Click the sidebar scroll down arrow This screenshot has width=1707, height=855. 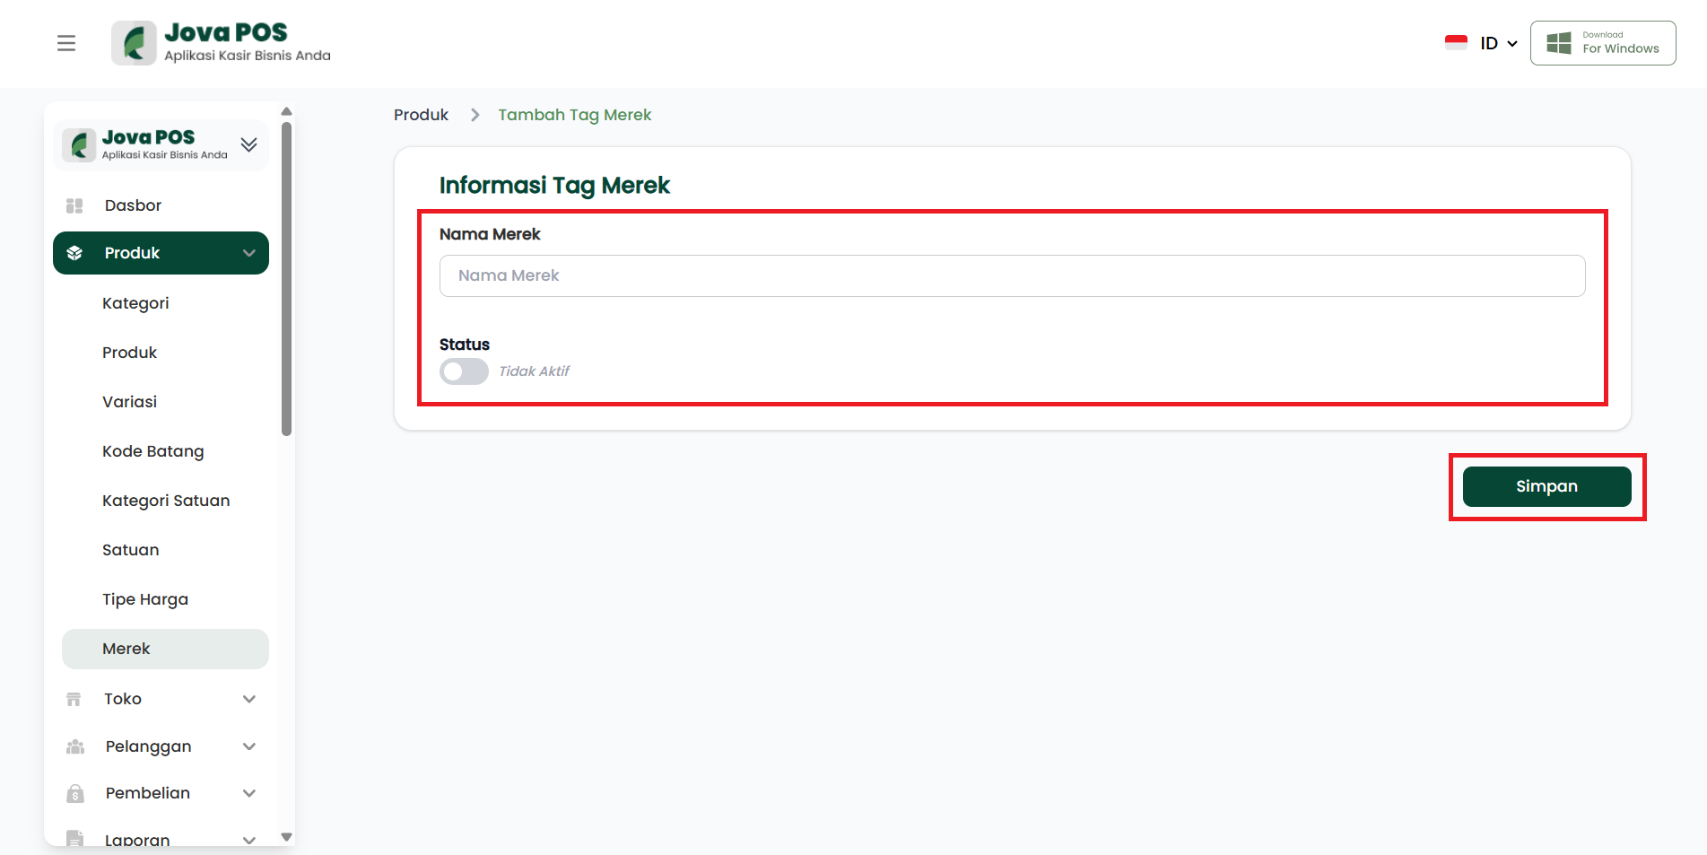tap(287, 836)
